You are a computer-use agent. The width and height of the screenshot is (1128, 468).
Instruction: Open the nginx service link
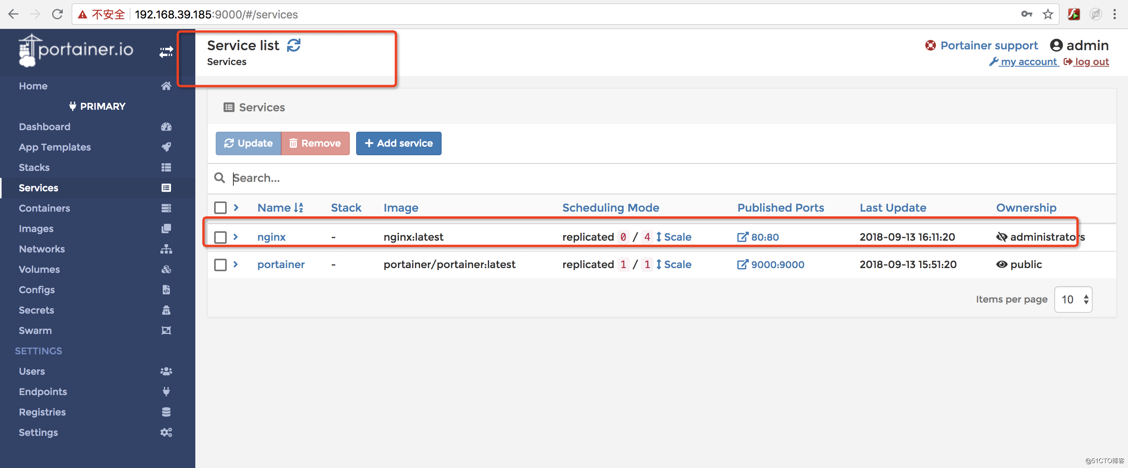tap(271, 237)
